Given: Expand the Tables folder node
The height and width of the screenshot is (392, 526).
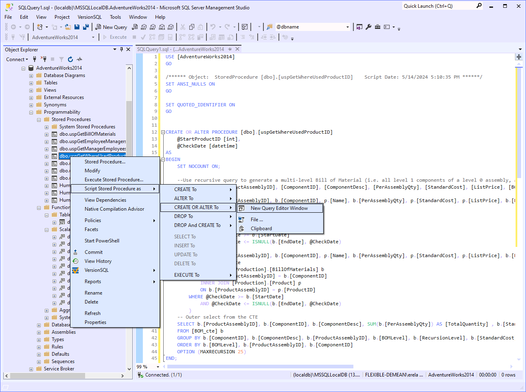Looking at the screenshot, I should pos(31,83).
